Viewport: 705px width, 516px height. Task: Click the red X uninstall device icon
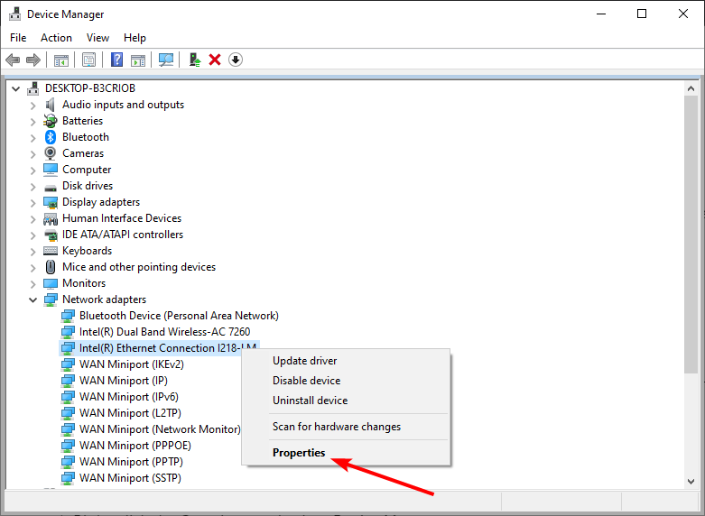click(215, 60)
